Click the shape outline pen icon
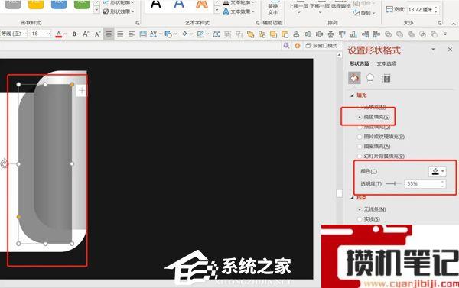 [x=200, y=34]
